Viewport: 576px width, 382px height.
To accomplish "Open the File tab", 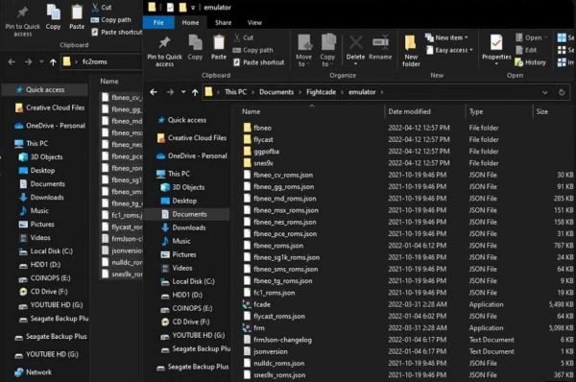I will 158,22.
